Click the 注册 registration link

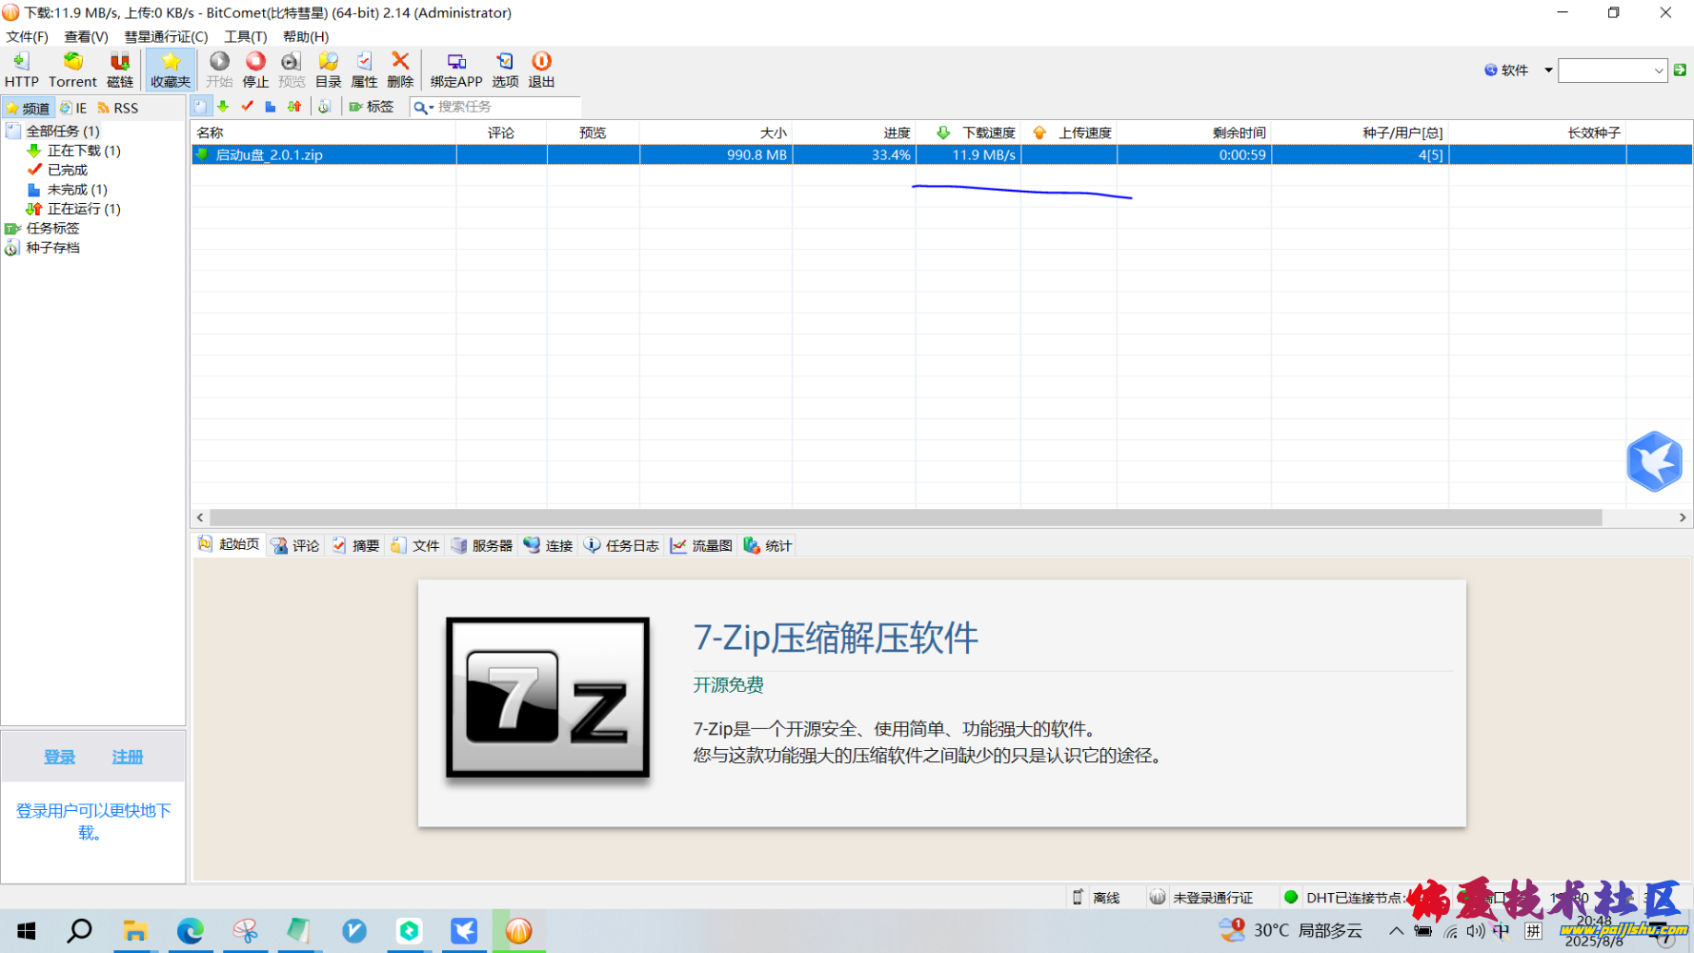(127, 756)
